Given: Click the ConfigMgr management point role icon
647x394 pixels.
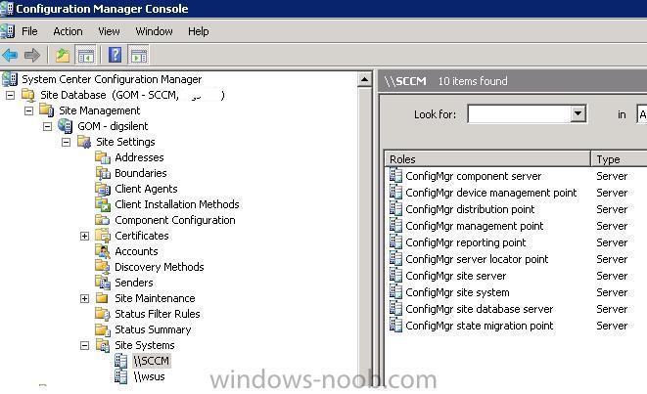Looking at the screenshot, I should pos(395,226).
